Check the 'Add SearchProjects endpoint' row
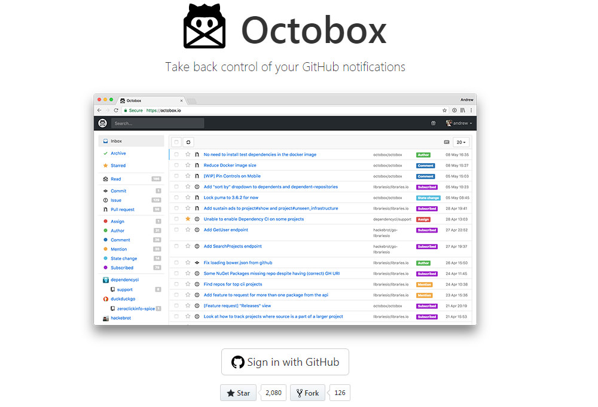 176,246
